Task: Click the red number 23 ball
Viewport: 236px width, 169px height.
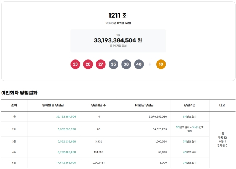Action: (76, 64)
